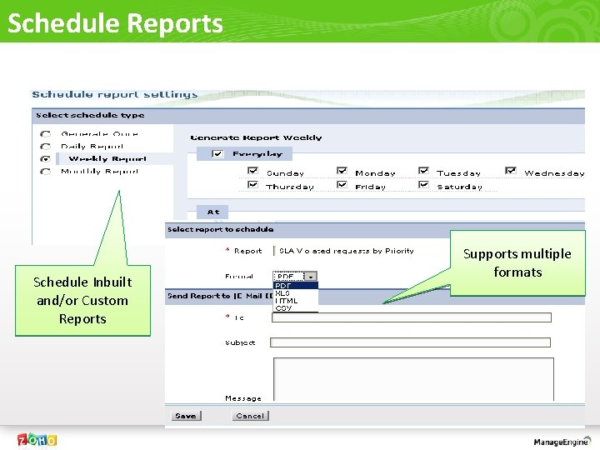600x450 pixels.
Task: Click the Zoho logo
Action: point(37,440)
